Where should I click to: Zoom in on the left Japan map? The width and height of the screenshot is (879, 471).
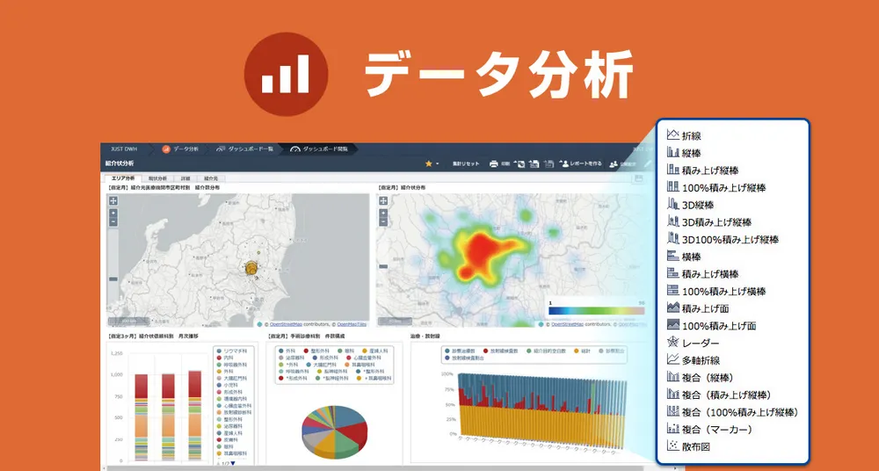click(x=113, y=213)
